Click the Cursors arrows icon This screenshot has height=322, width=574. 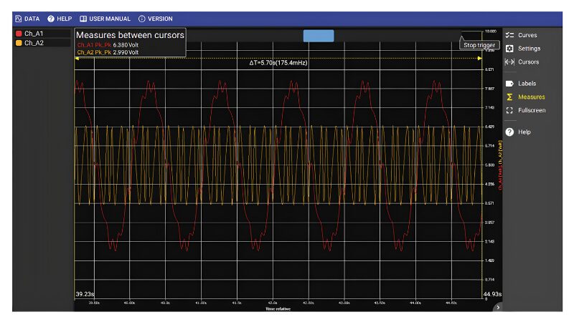click(x=509, y=62)
